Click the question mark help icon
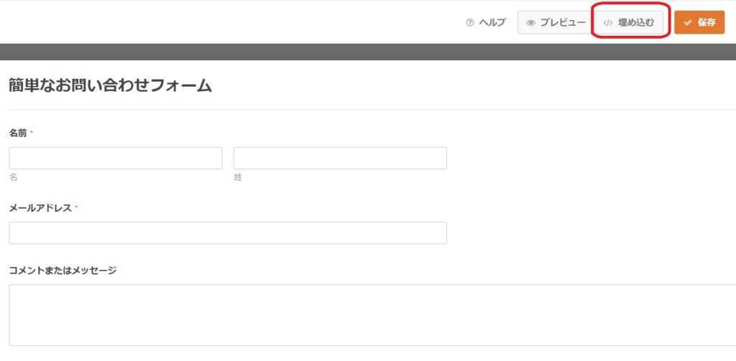The height and width of the screenshot is (361, 736). point(470,23)
